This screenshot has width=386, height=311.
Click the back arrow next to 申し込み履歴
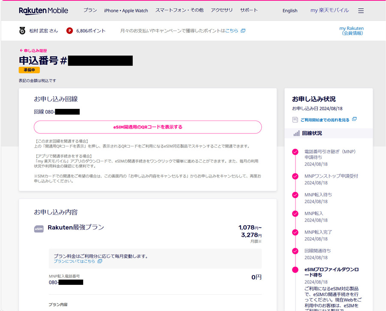21,51
